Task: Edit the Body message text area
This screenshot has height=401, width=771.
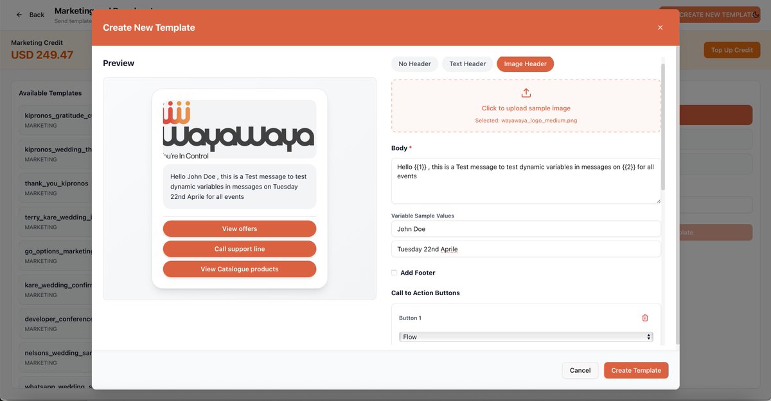Action: click(x=526, y=181)
